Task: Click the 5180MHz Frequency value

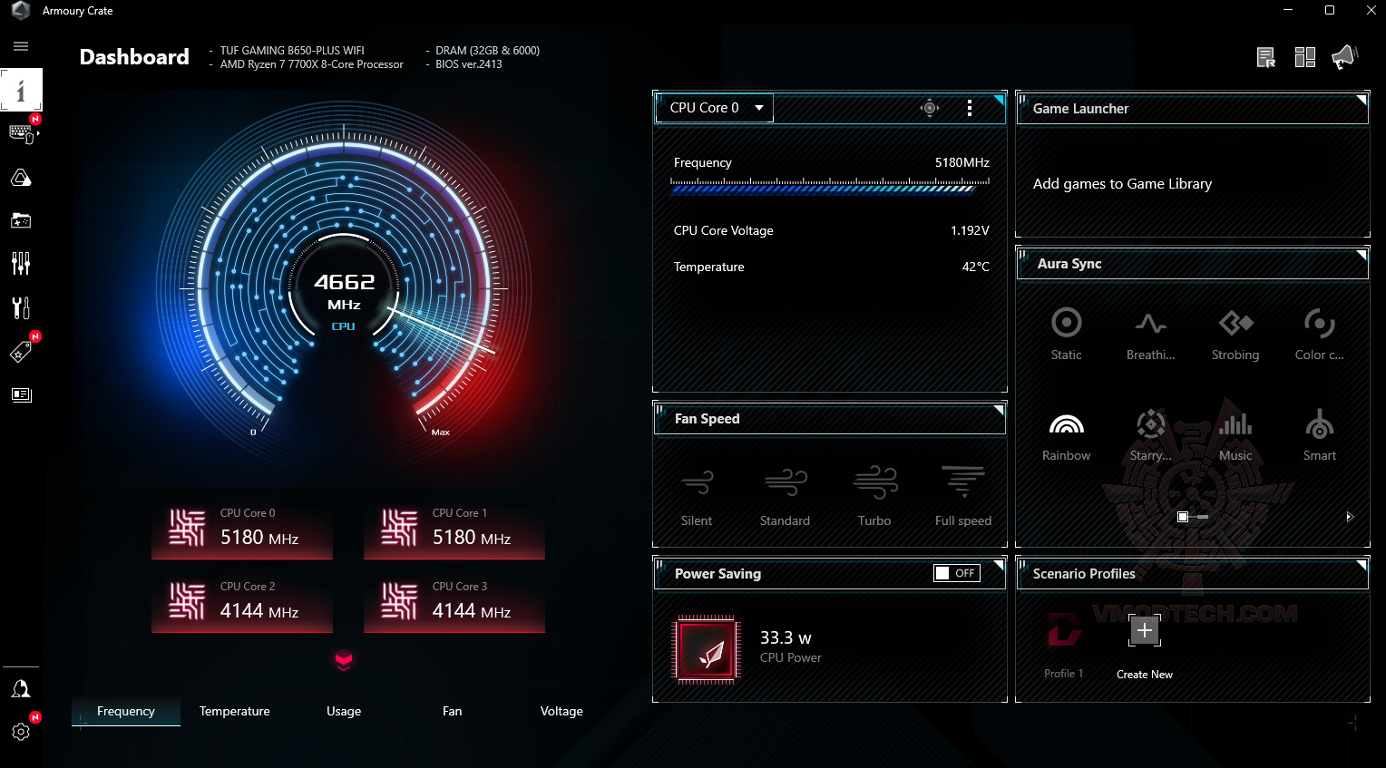Action: pyautogui.click(x=962, y=162)
